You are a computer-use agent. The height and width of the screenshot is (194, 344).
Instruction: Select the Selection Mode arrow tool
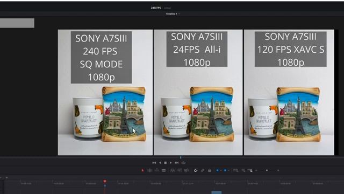(x=142, y=170)
